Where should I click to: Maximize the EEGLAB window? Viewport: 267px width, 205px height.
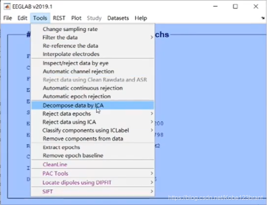pos(235,7)
